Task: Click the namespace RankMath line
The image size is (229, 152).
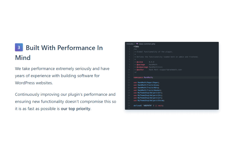Action: coord(143,77)
